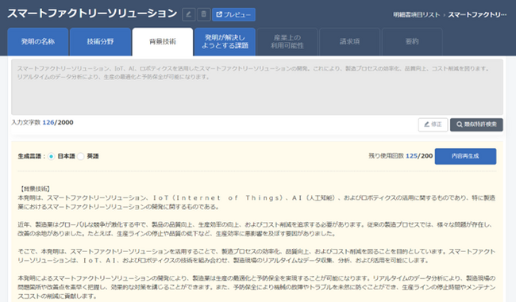This screenshot has height=302, width=516.
Task: Select the 産業上の利用可能性 tab
Action: 287,42
